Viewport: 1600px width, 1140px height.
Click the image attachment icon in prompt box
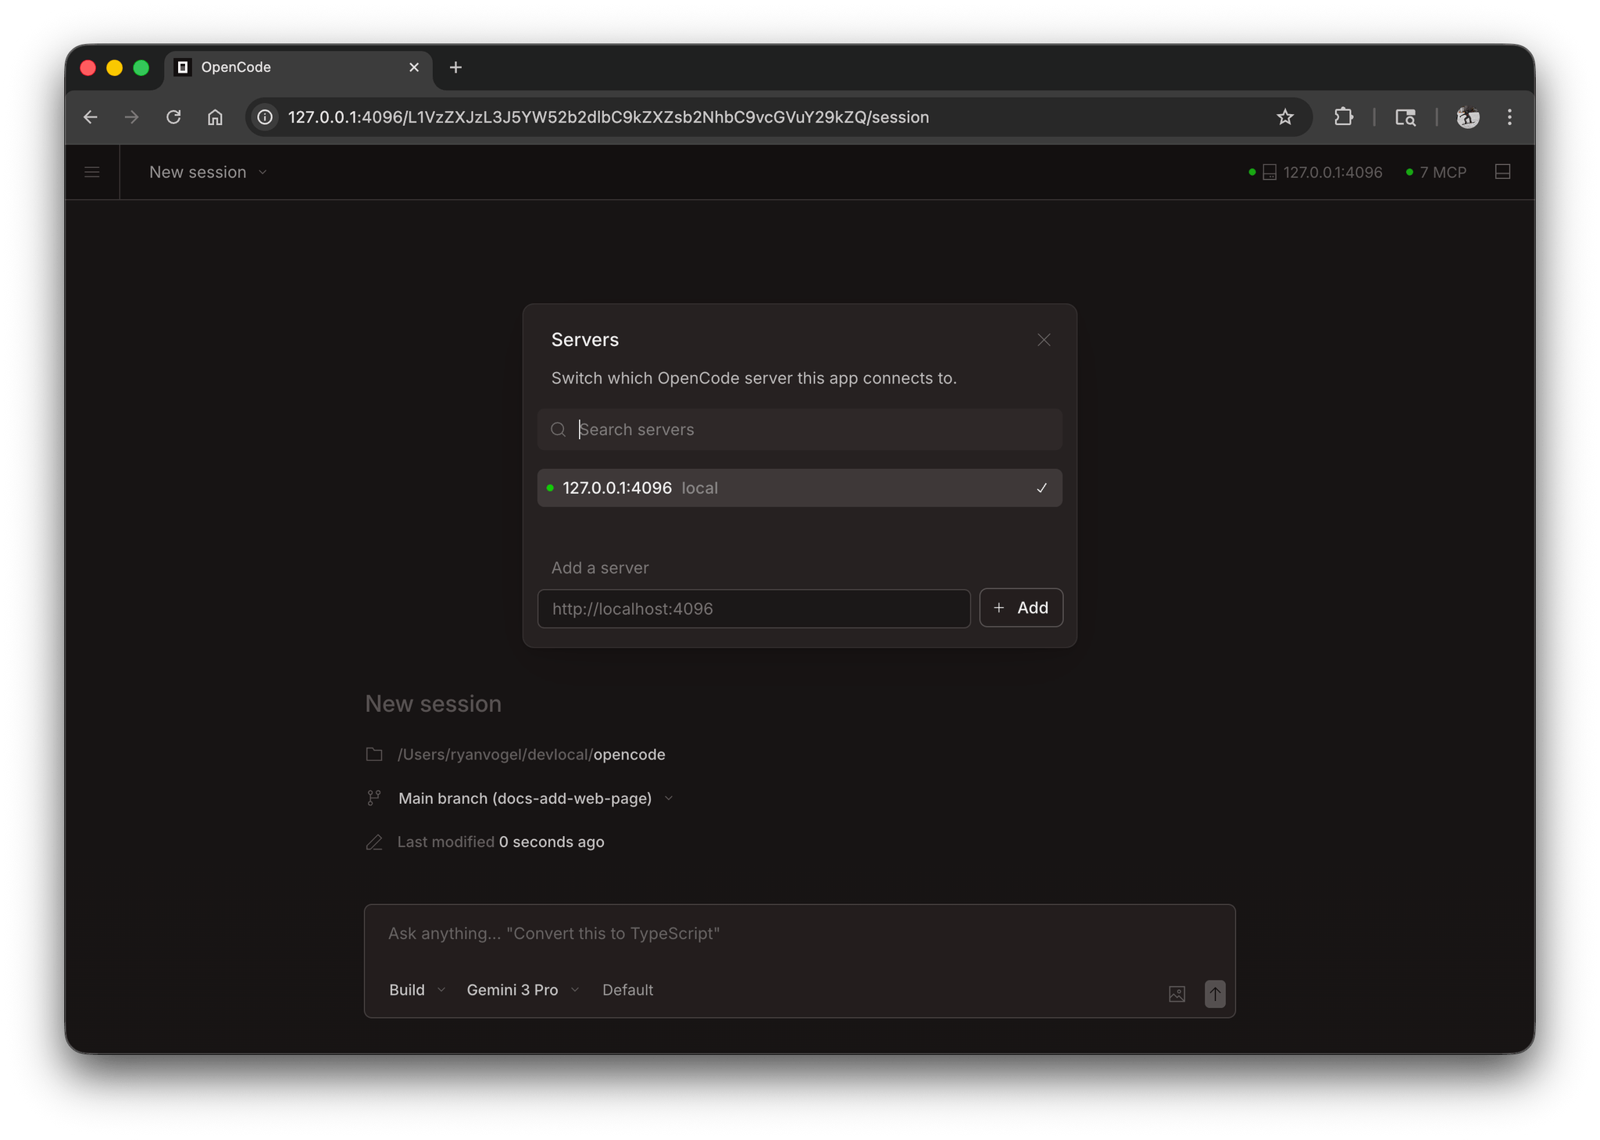pyautogui.click(x=1177, y=994)
